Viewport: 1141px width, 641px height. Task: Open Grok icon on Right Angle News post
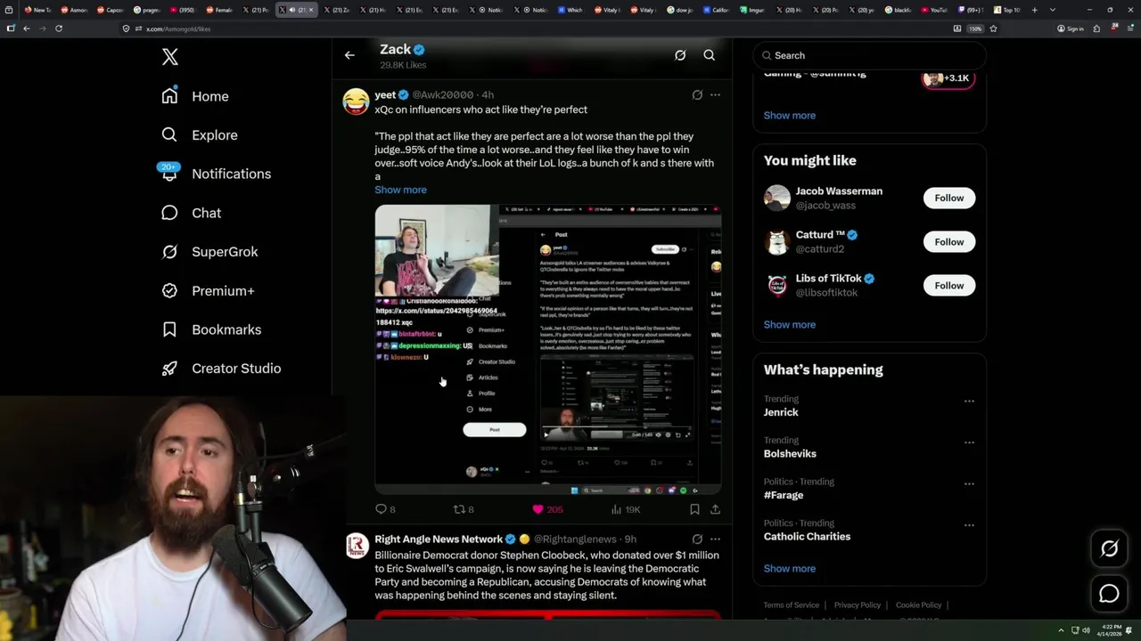click(697, 539)
